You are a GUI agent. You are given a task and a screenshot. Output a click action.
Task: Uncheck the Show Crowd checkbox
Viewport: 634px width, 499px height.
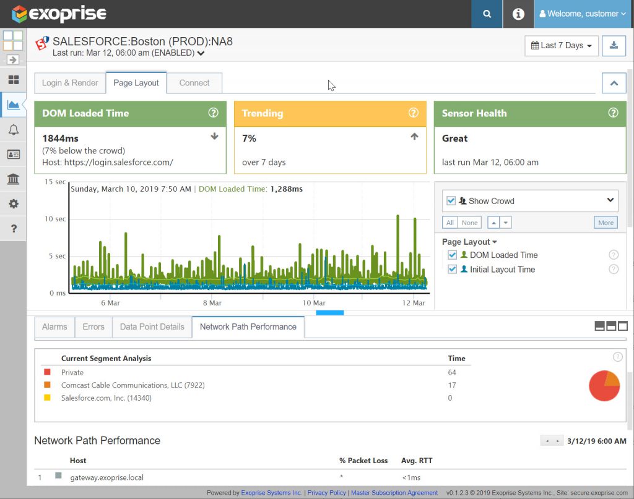coord(451,200)
